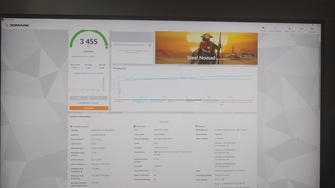The image size is (335, 188).
Task: Click the Socket 1155 LGA package value
Action: (160, 147)
